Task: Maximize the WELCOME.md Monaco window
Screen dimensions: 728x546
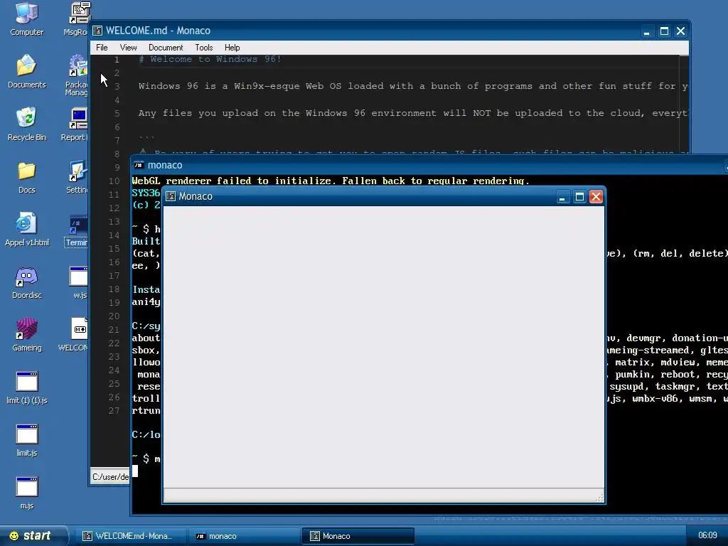Action: [664, 31]
